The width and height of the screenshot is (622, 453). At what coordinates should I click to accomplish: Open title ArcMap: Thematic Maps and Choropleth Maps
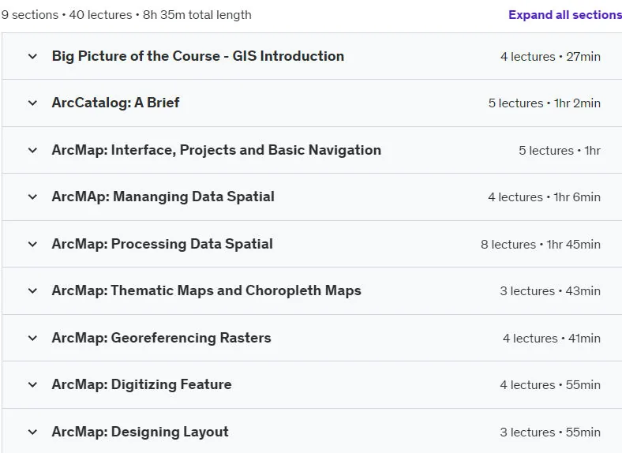click(x=207, y=290)
